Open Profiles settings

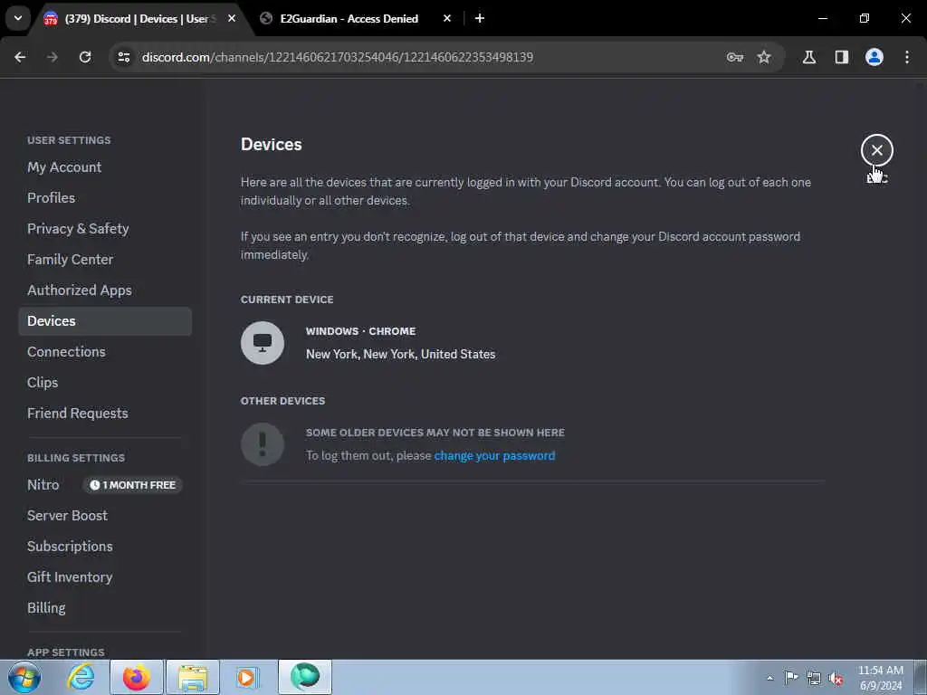105,198
